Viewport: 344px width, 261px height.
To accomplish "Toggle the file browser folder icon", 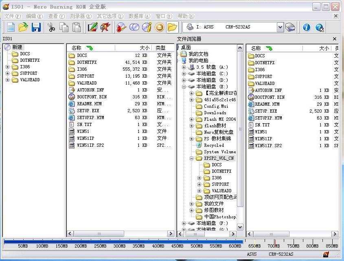I will pos(172,27).
